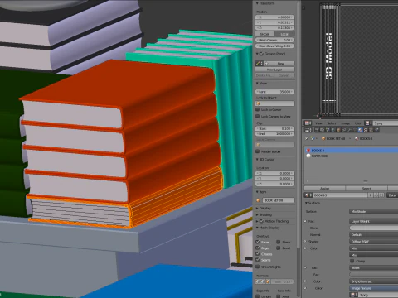Open the Image menu in UV editor
This screenshot has height=298, width=398.
click(346, 123)
